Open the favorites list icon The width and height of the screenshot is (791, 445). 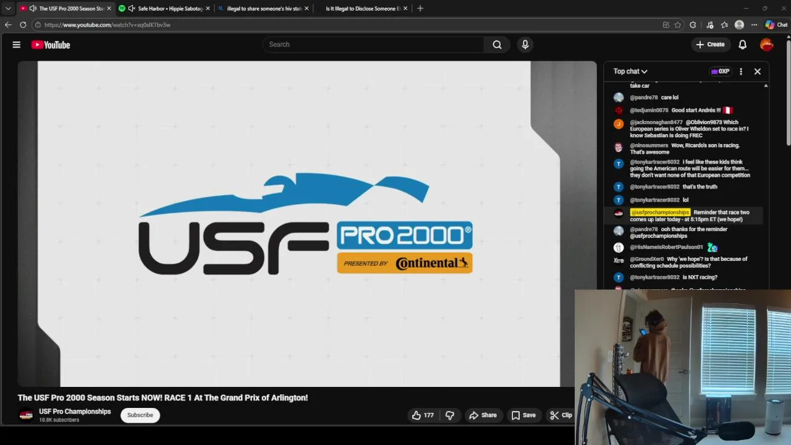pos(724,25)
